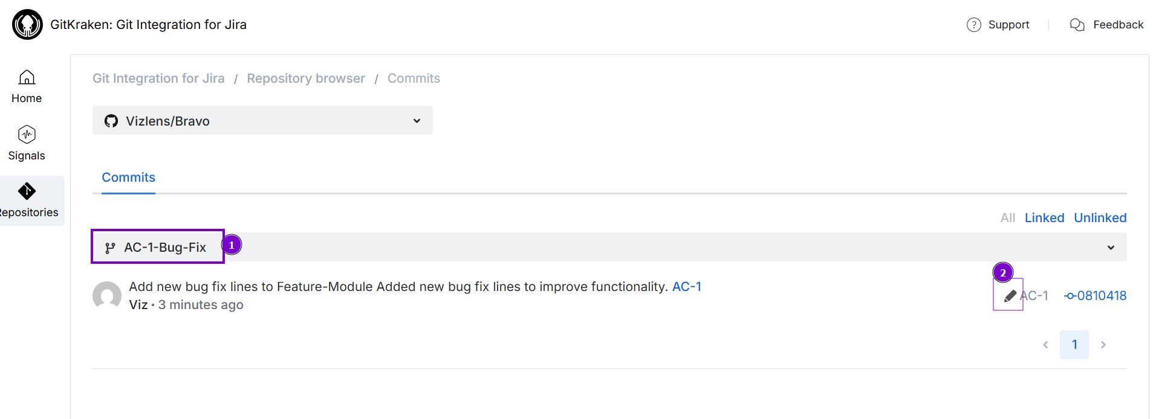This screenshot has height=419, width=1156.
Task: Open the AC-1 issue link in commit message
Action: click(686, 287)
